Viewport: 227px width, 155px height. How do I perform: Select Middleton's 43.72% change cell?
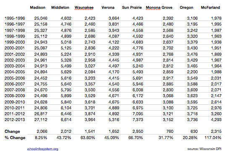click(x=64, y=138)
